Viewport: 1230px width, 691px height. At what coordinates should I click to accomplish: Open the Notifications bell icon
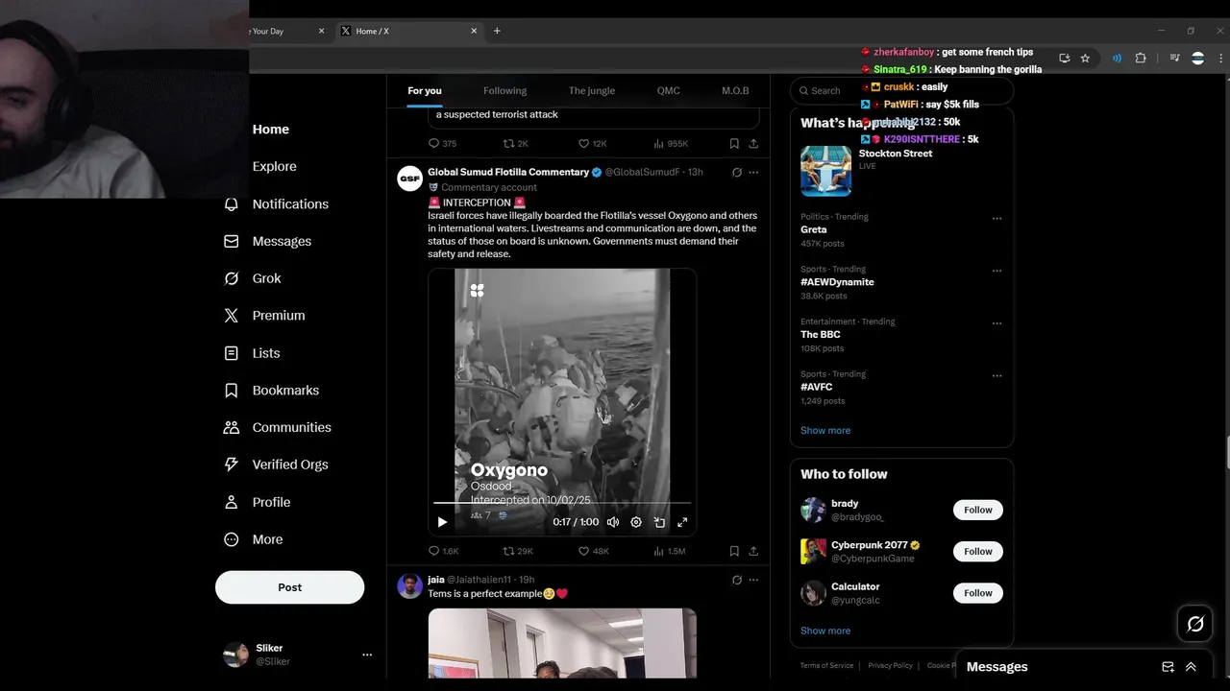click(231, 203)
